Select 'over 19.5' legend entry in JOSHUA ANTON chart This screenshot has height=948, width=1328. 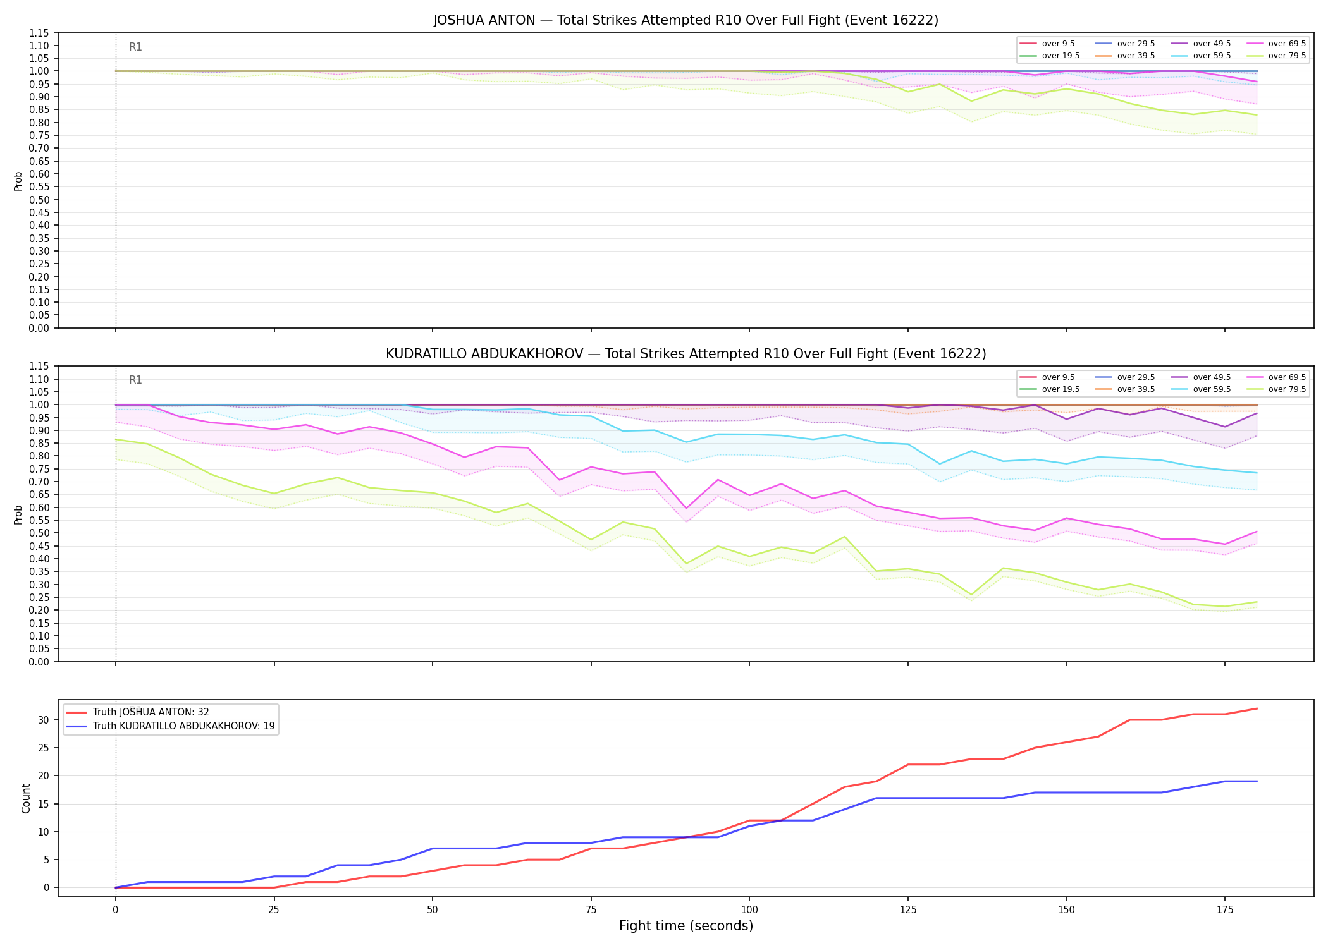coord(1049,56)
